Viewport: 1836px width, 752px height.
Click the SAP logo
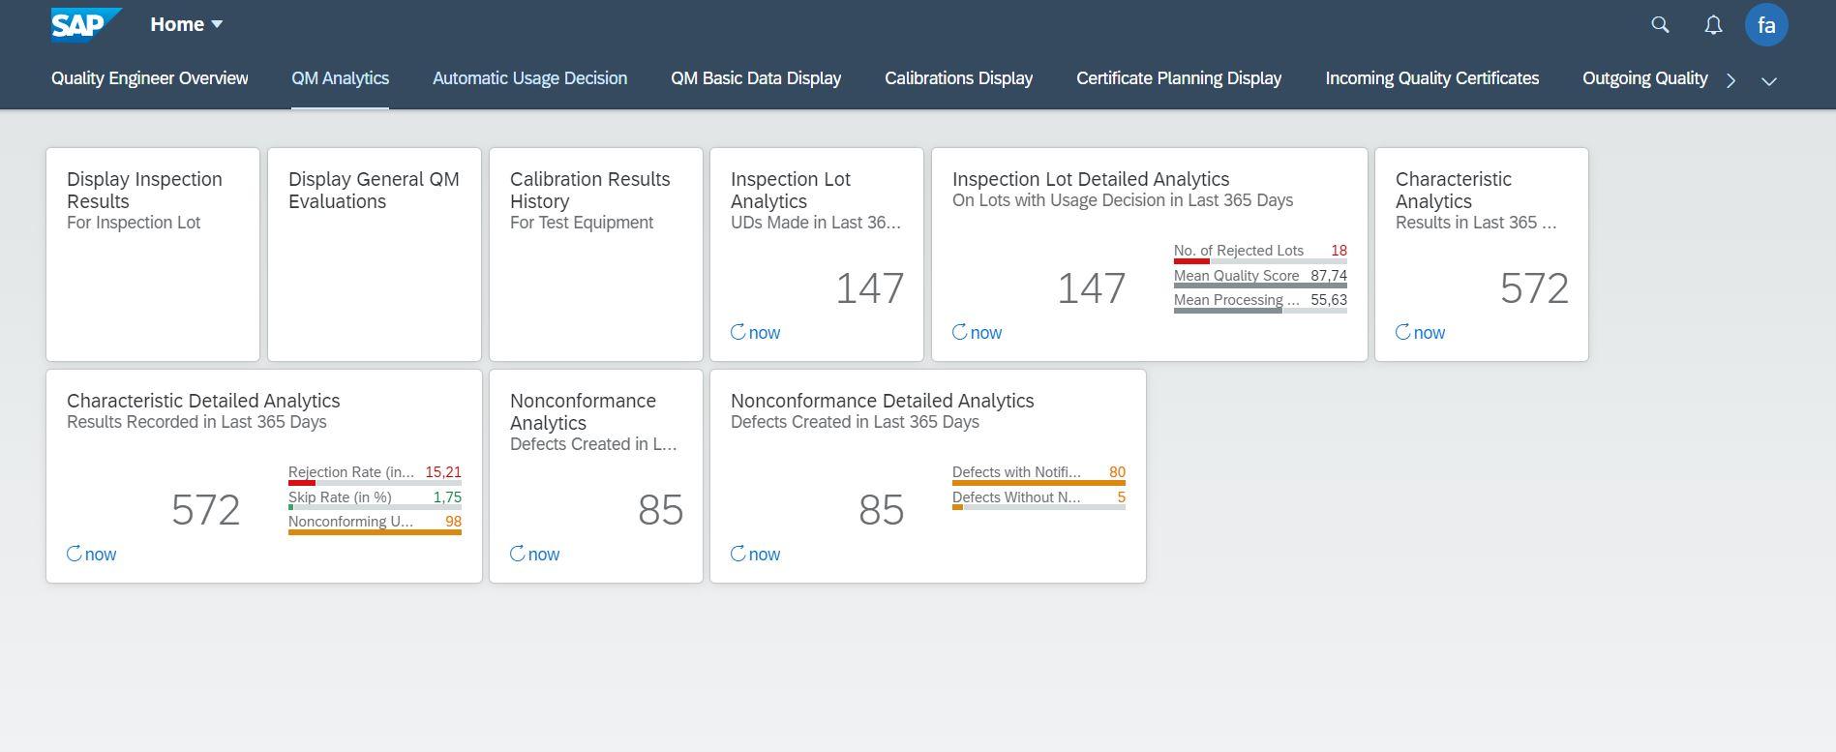(x=86, y=24)
